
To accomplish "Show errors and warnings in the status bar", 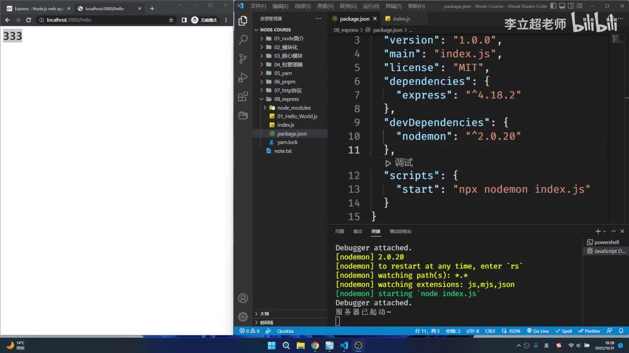I will (250, 331).
